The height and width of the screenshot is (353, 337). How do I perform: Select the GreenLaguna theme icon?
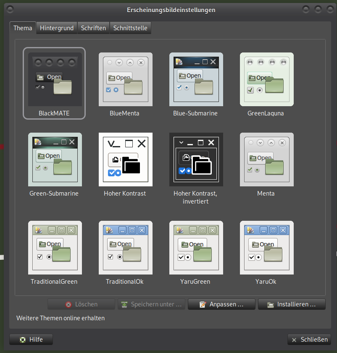pos(266,79)
